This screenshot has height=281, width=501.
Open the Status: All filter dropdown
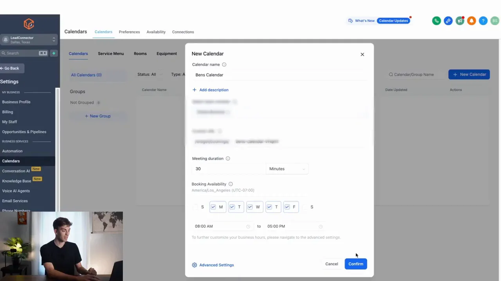pos(150,74)
